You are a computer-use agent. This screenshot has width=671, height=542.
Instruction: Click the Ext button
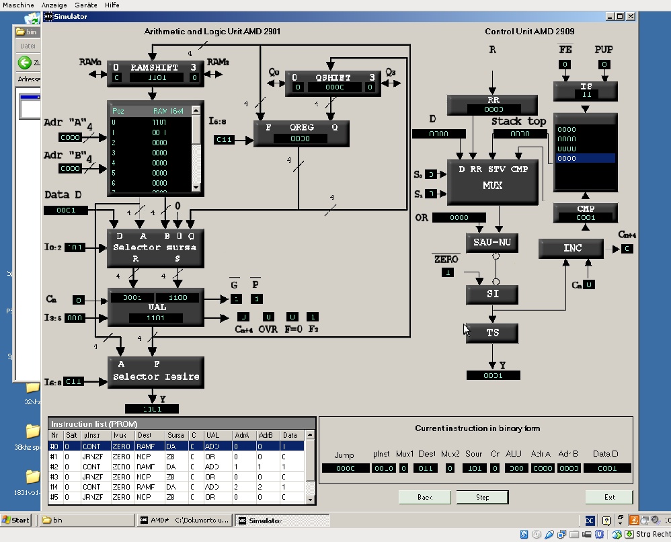(x=609, y=497)
